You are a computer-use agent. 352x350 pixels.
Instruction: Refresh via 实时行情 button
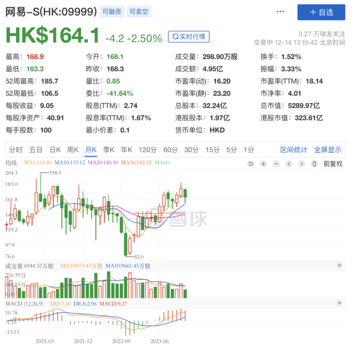[189, 37]
